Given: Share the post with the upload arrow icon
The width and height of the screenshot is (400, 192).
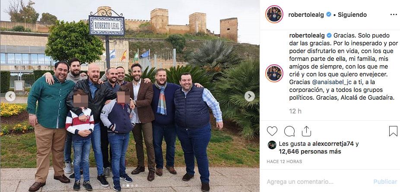Looking at the screenshot, I should point(306,131).
